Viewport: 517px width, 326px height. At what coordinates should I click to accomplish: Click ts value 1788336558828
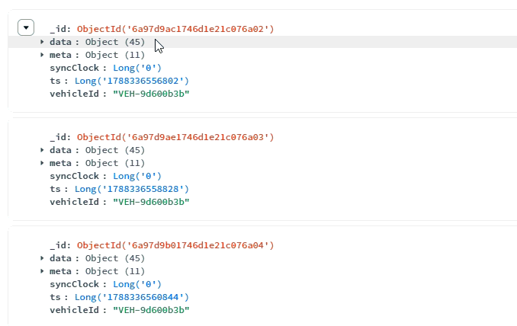[132, 189]
